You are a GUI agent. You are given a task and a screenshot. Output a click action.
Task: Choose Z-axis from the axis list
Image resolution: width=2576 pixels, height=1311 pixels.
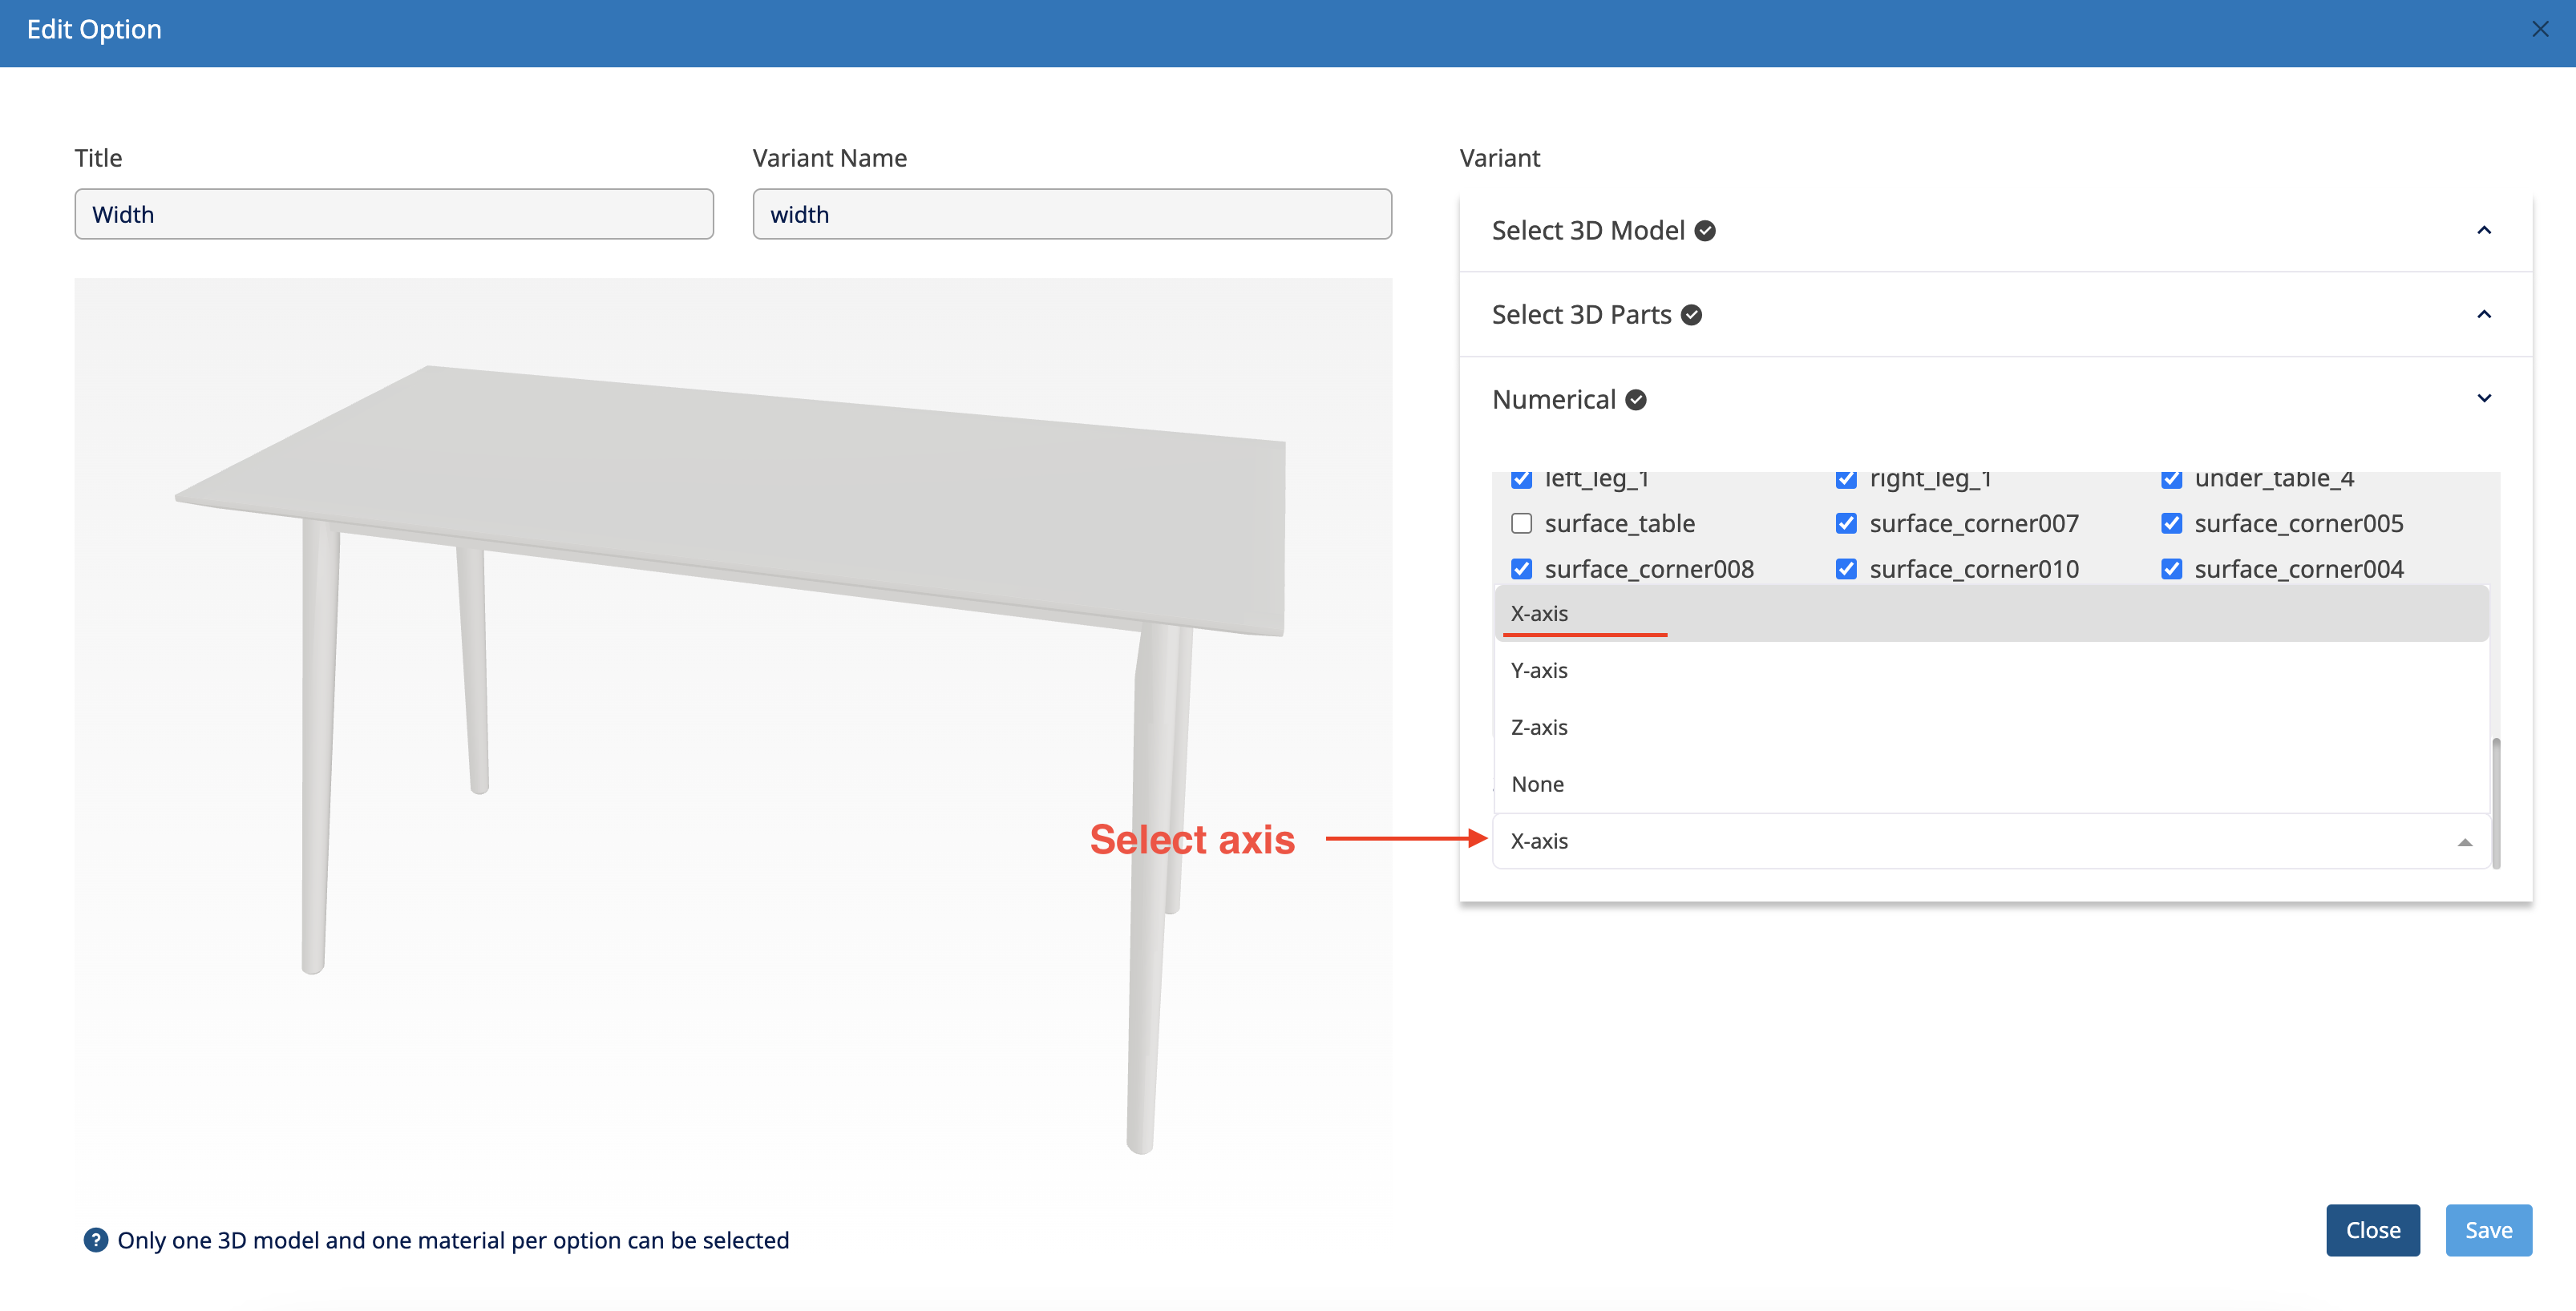1539,728
